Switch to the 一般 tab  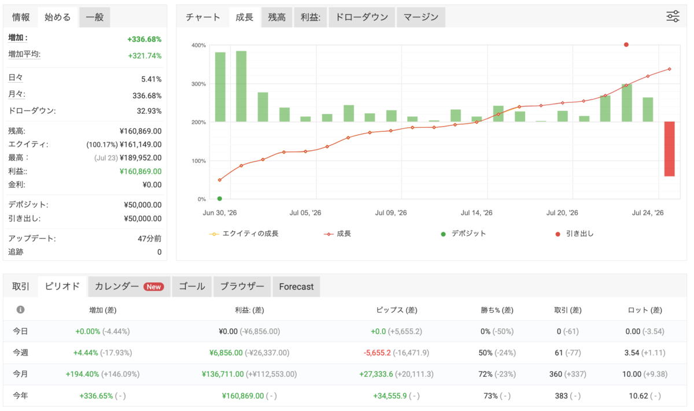(94, 17)
